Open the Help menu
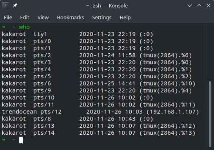Viewport: 214px width, 150px height. click(x=125, y=18)
